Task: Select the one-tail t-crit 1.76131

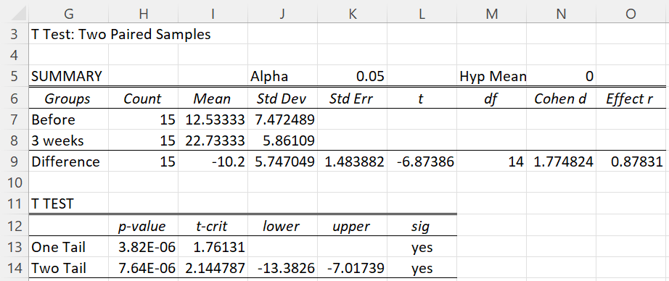Action: [x=213, y=247]
